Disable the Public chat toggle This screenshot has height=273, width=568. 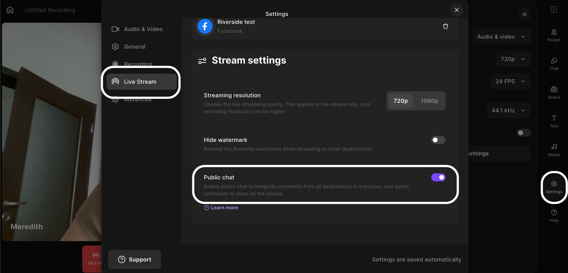pyautogui.click(x=438, y=177)
